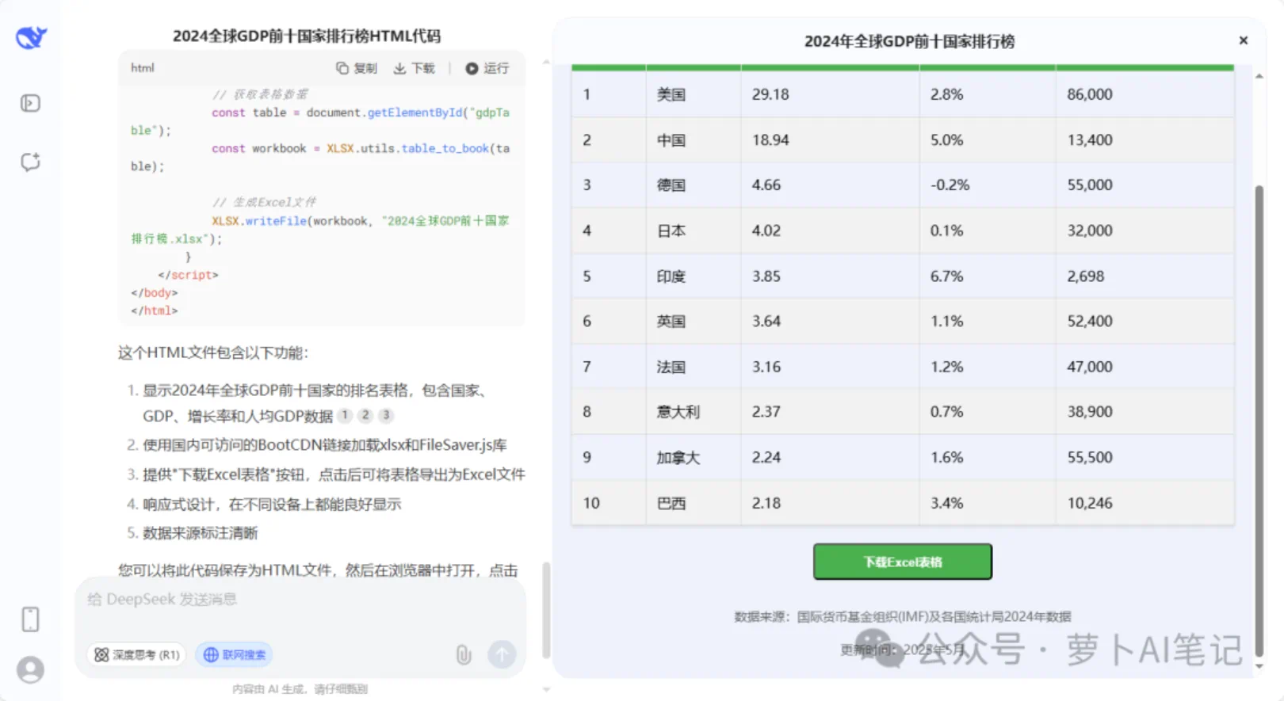Open the mobile app download icon
Screen dimensions: 1284x701
pos(30,619)
